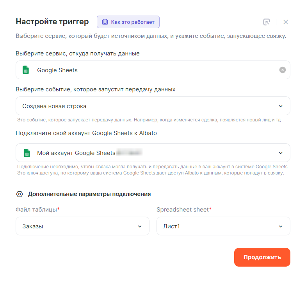Click the "Мой аккаунт Google Sheets" account text

click(76, 153)
